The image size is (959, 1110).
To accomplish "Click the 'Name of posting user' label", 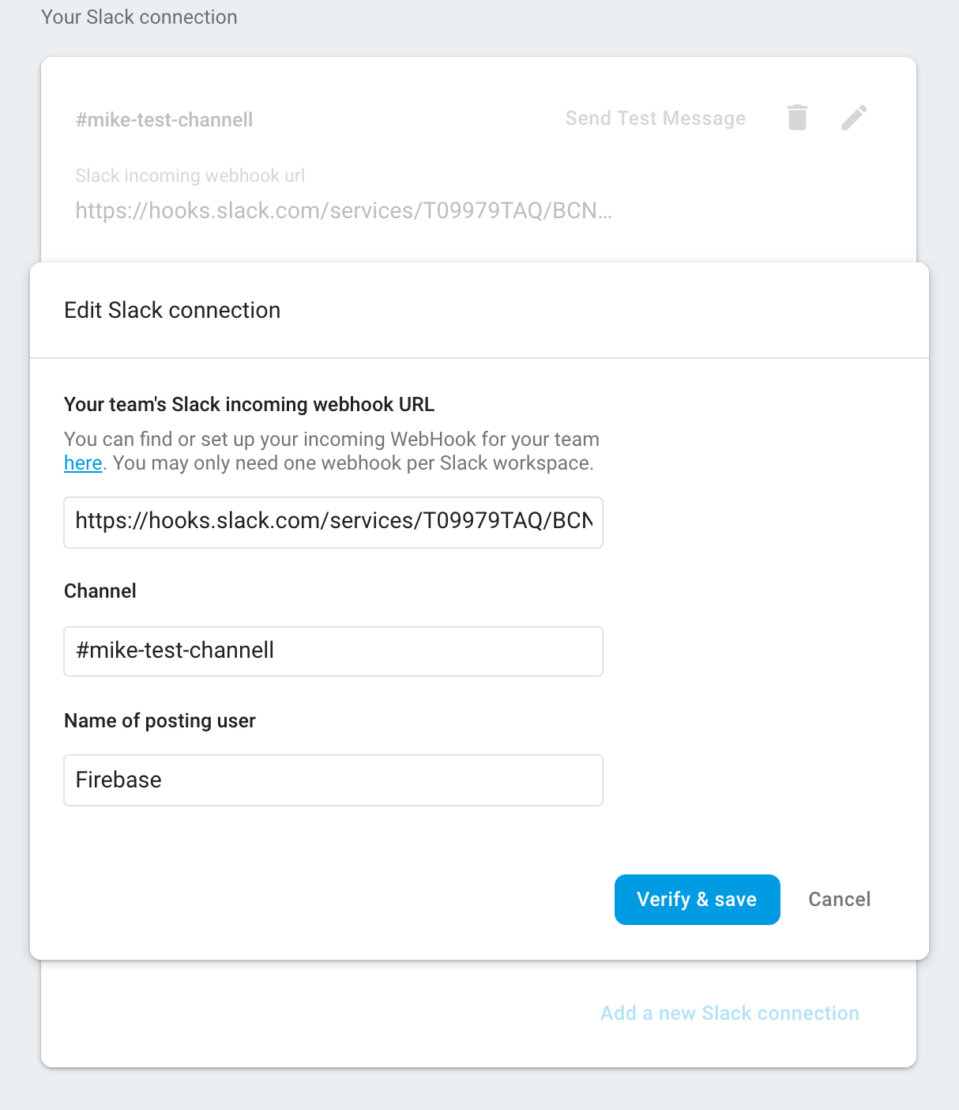I will pos(160,720).
